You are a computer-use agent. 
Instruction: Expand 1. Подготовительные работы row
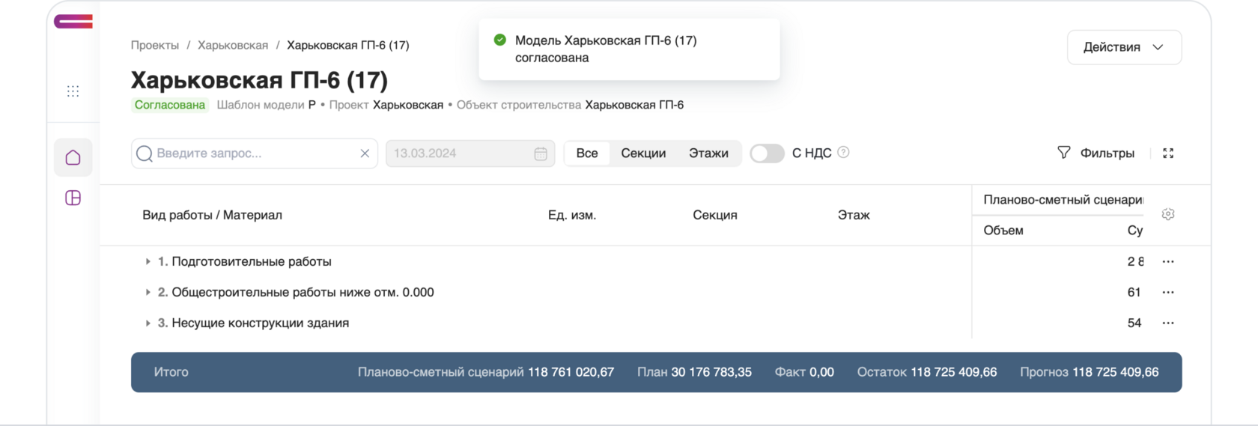pos(148,262)
